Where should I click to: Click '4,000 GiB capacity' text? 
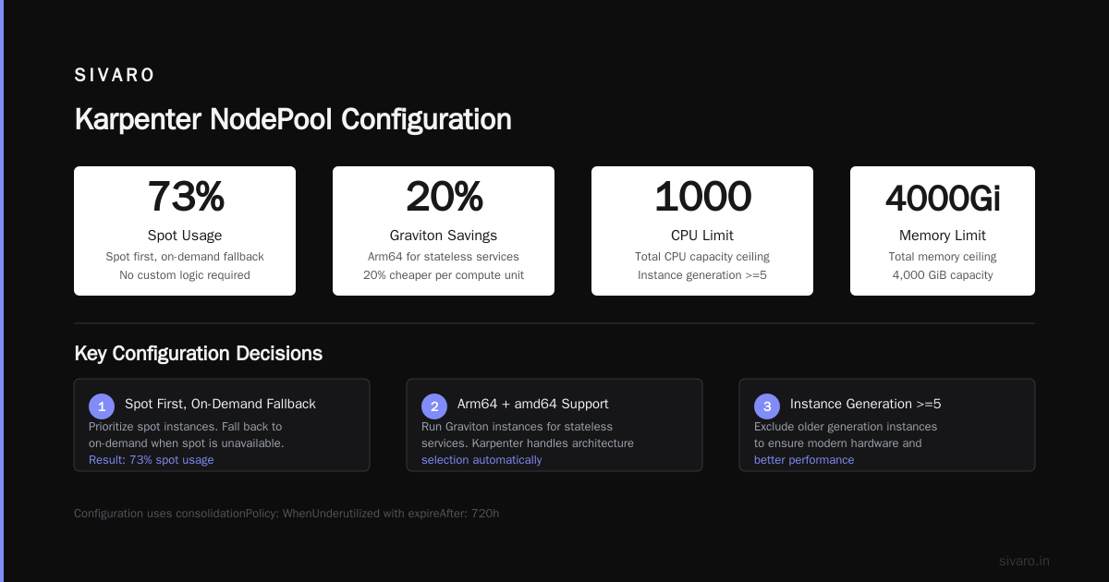pyautogui.click(x=943, y=275)
